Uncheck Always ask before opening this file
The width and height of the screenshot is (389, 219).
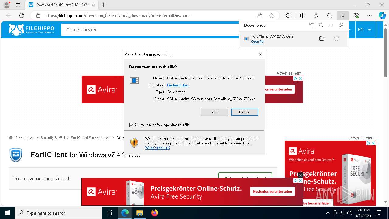[x=131, y=125]
